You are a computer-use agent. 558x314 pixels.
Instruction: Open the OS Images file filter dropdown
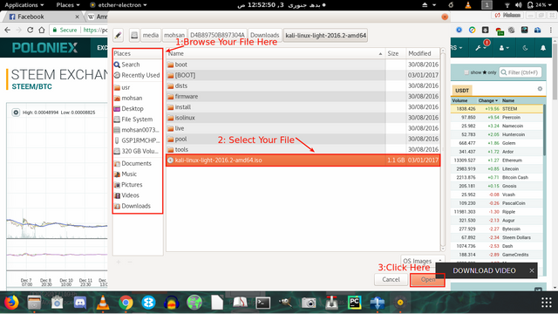tap(423, 261)
